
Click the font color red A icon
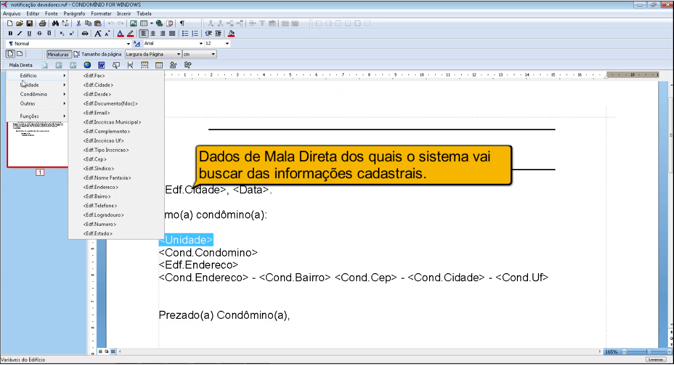point(120,34)
